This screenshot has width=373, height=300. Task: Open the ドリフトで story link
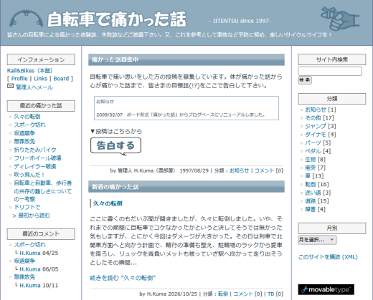pos(27,207)
